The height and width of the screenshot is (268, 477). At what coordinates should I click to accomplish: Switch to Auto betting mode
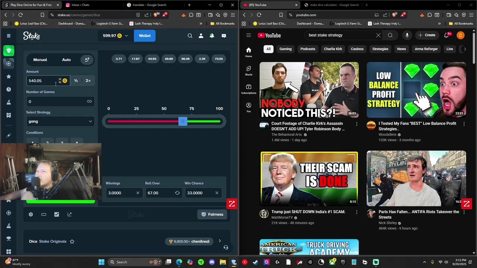(66, 60)
